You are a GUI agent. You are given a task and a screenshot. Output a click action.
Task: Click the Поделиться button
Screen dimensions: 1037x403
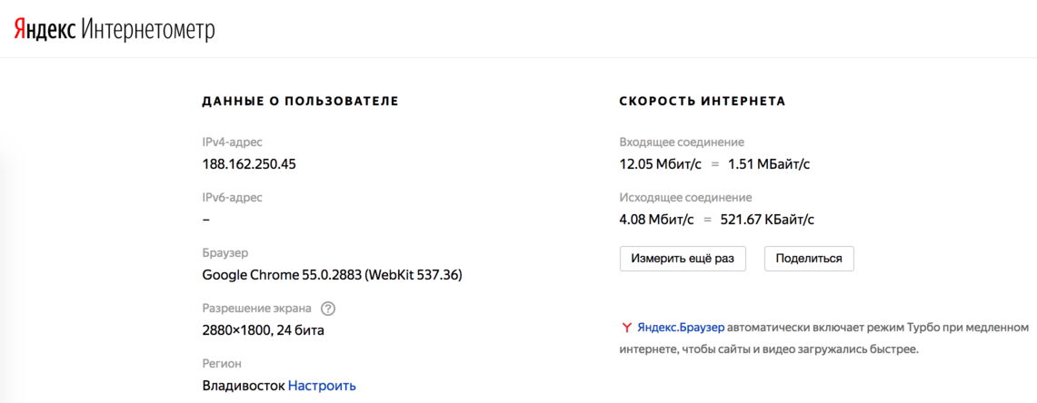tap(809, 259)
